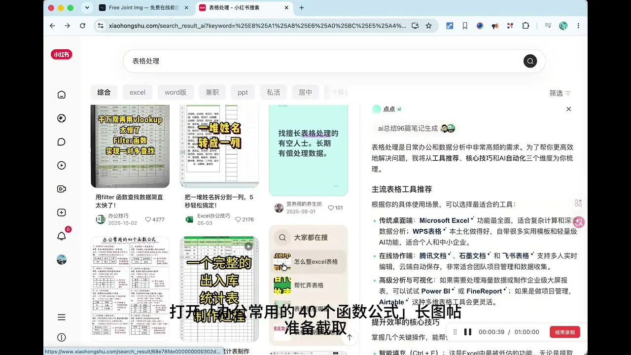Open the 出入库统计表 video thumbnail
This screenshot has height=355, width=631.
coord(219,289)
